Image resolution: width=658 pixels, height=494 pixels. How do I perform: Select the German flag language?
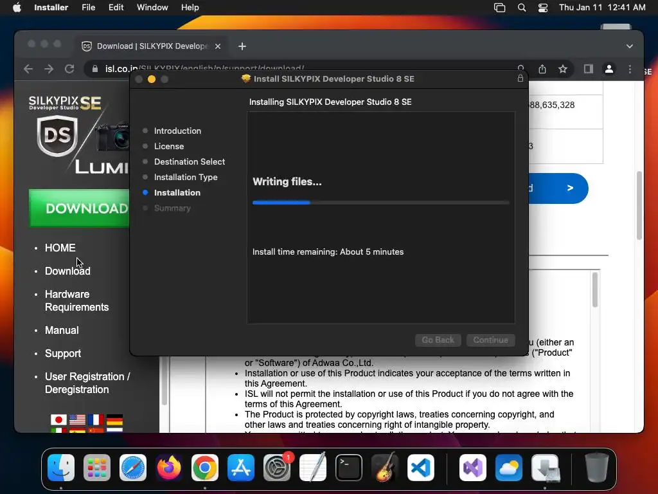(114, 419)
